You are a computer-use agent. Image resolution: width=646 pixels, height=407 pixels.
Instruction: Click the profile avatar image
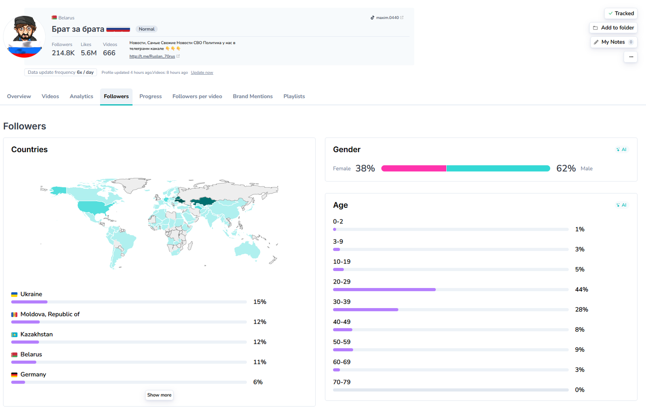pos(25,37)
